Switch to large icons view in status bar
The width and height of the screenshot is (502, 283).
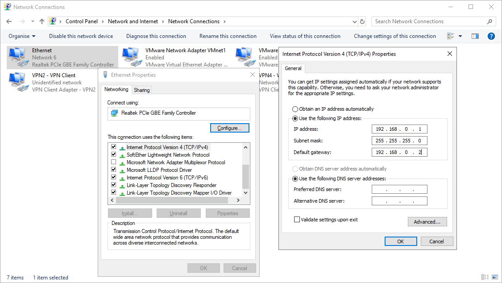click(495, 277)
